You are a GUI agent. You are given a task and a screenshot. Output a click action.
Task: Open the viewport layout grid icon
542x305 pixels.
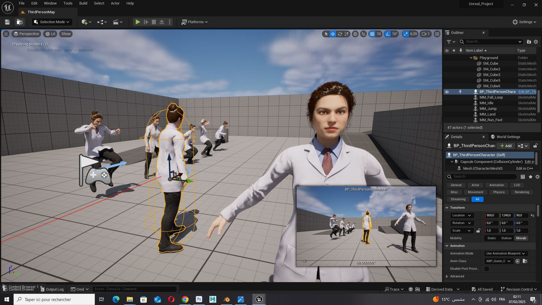(437, 34)
